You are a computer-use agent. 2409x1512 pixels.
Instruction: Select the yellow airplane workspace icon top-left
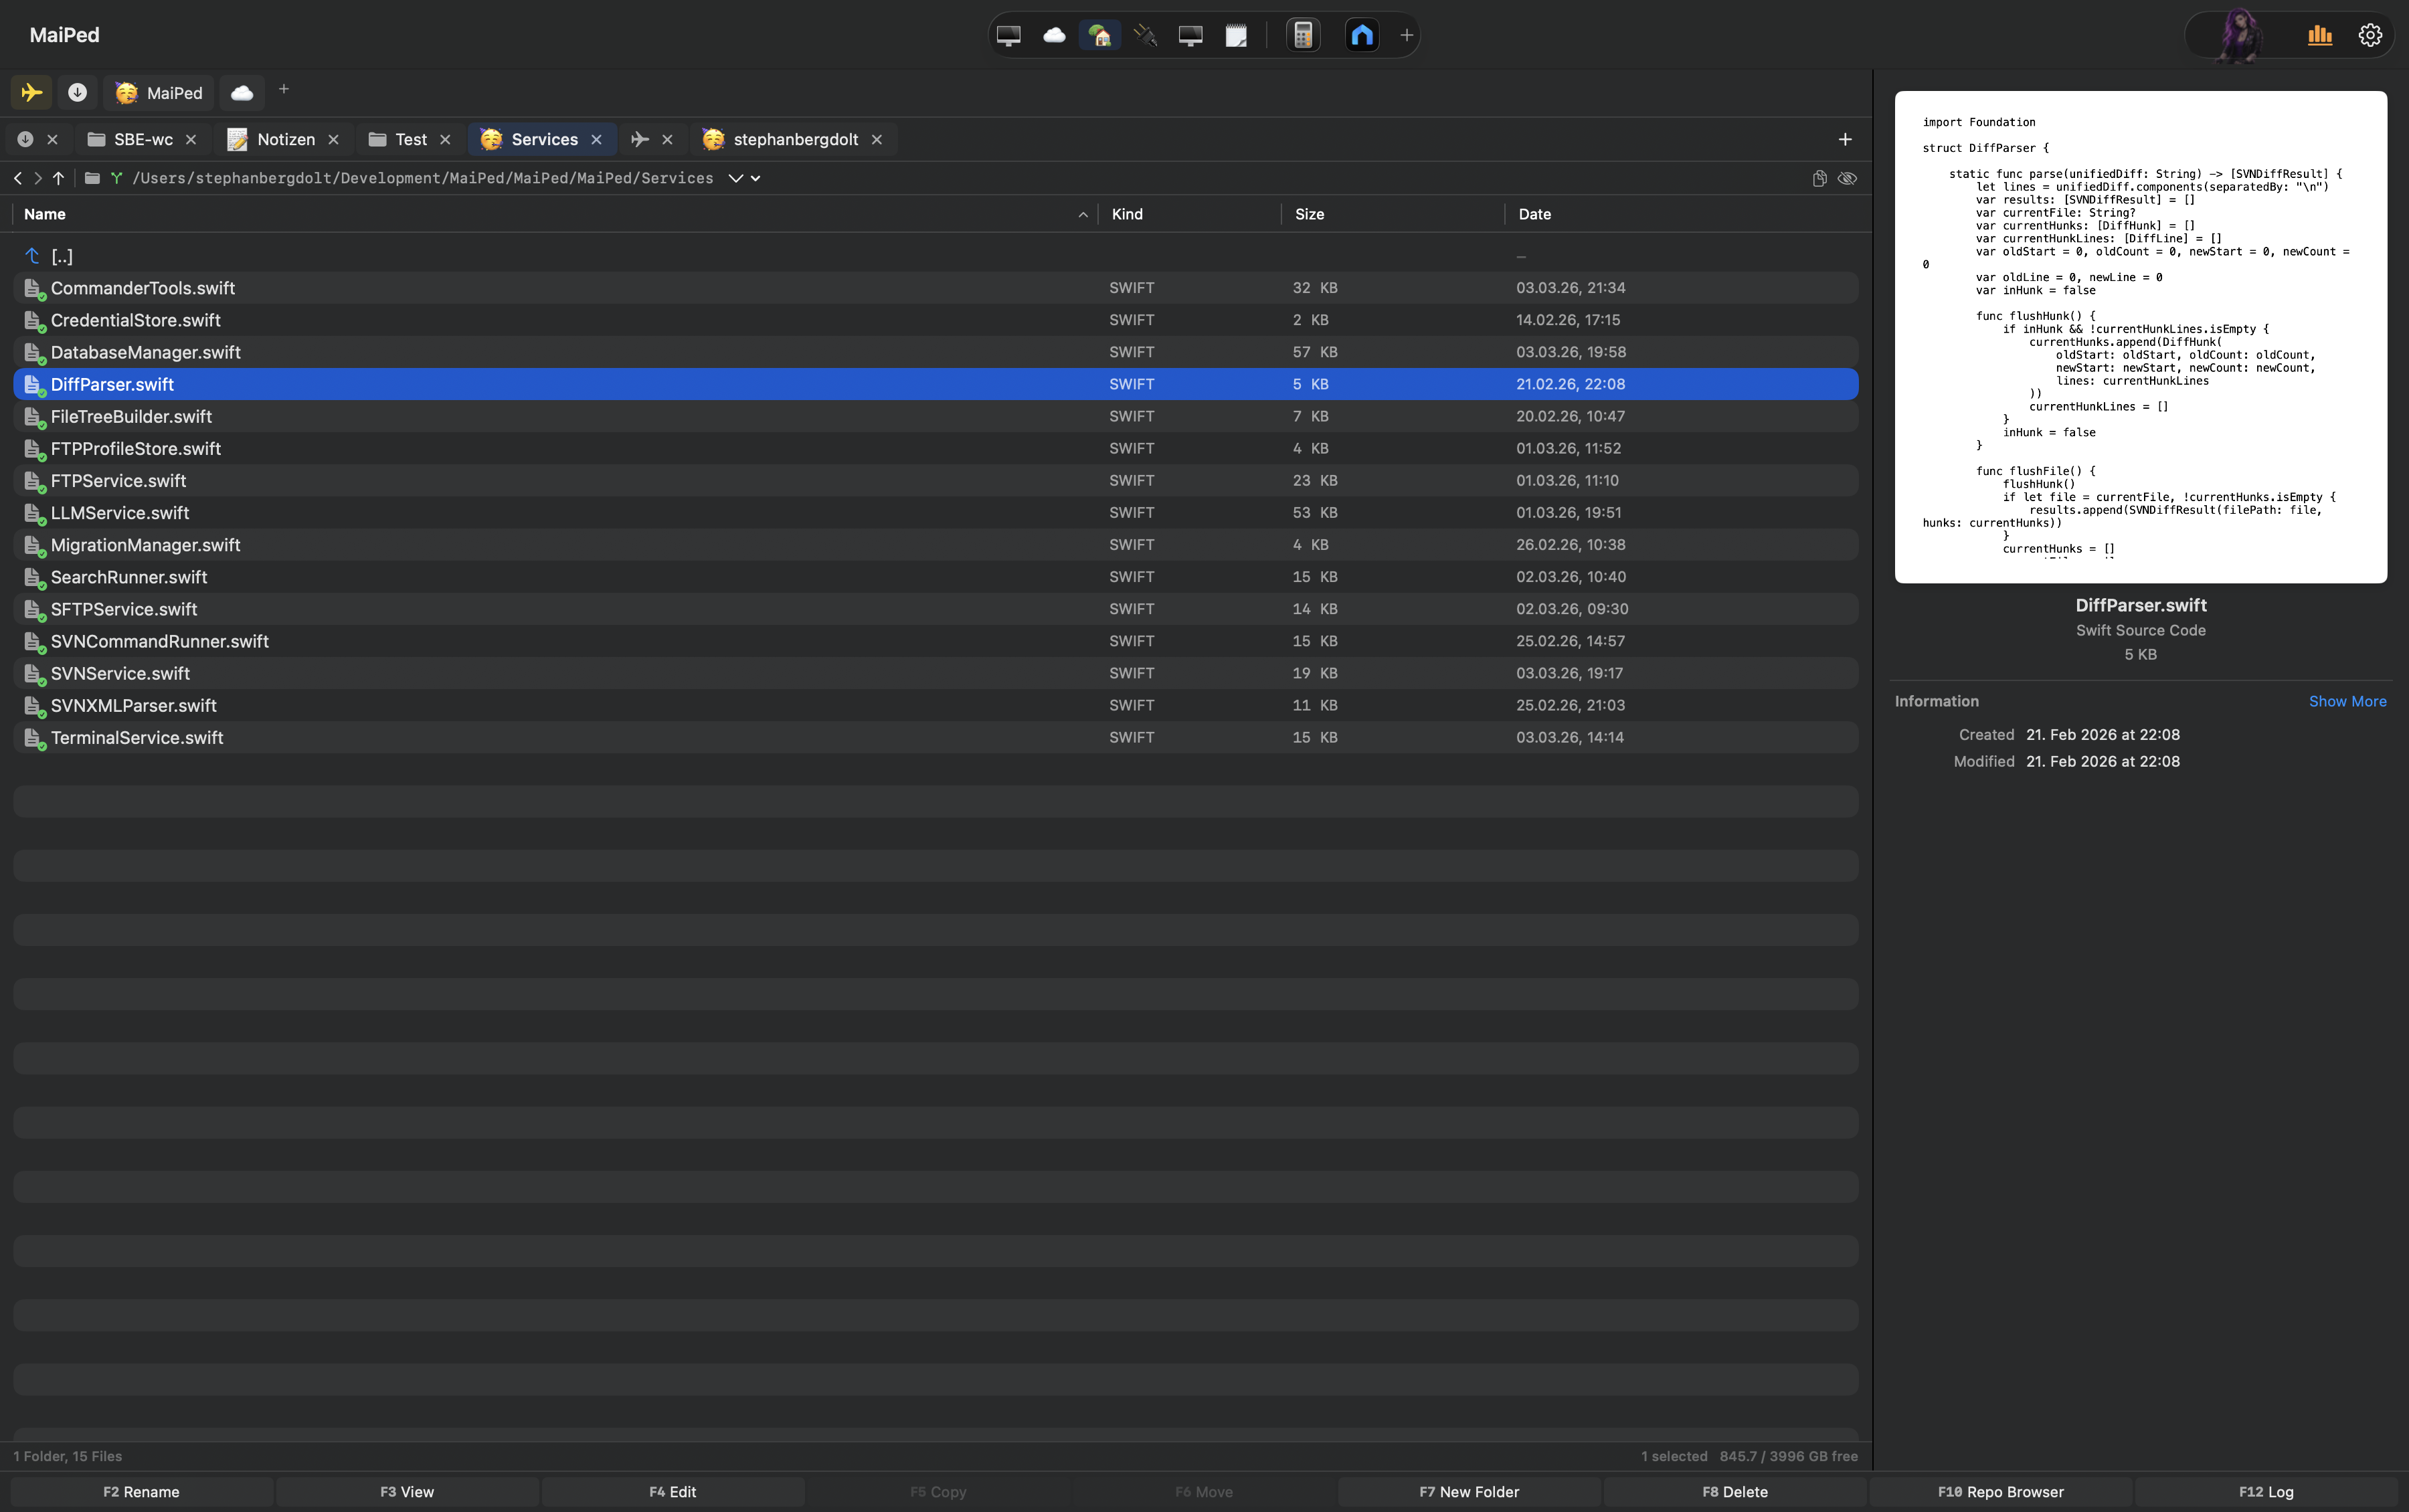[x=31, y=92]
